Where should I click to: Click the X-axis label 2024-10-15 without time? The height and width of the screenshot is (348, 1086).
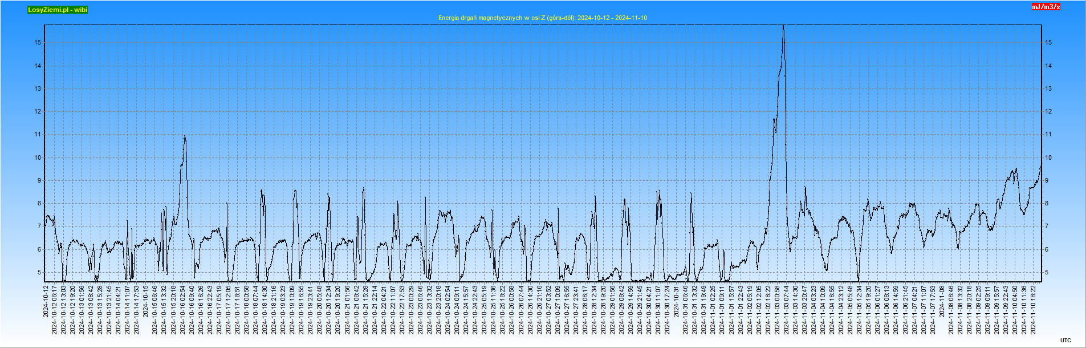[146, 301]
